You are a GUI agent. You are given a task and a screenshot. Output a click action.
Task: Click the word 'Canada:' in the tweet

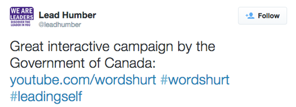pos(130,63)
